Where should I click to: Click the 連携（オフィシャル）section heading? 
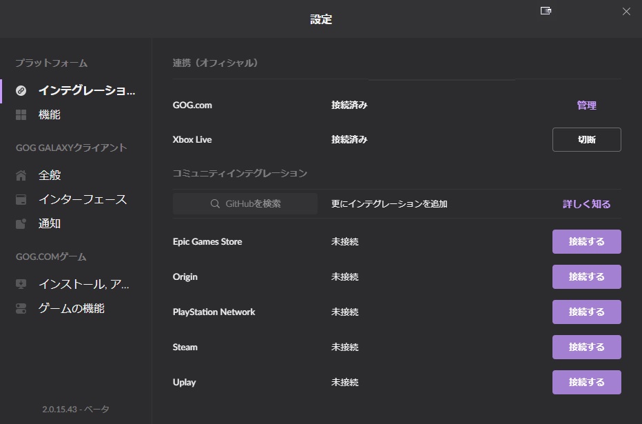coord(216,63)
